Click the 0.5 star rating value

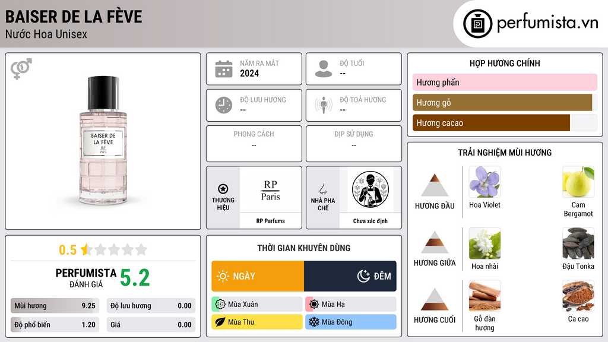point(68,250)
